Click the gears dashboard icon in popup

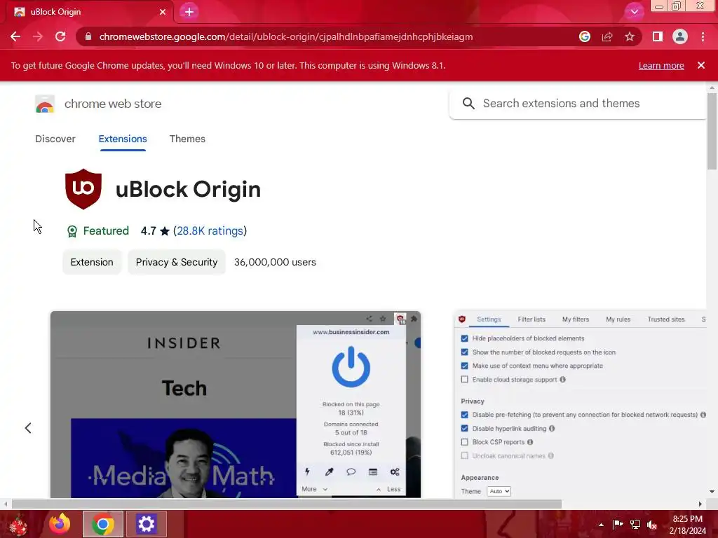395,471
